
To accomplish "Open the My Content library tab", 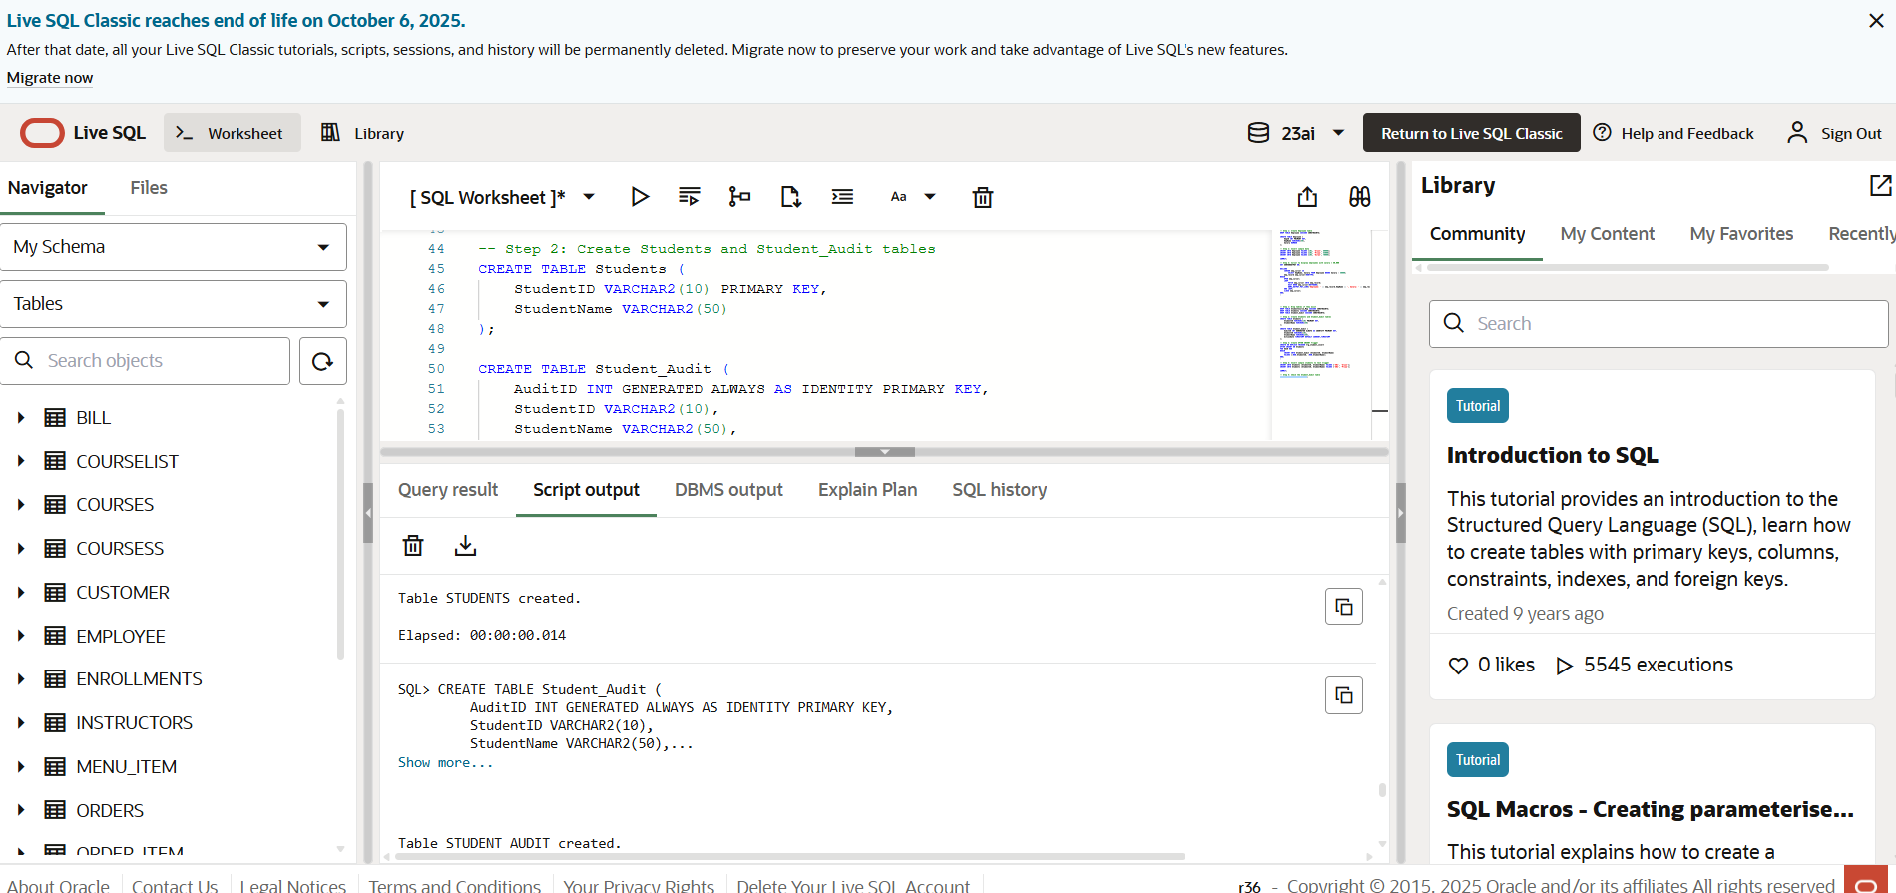I will click(1607, 234).
